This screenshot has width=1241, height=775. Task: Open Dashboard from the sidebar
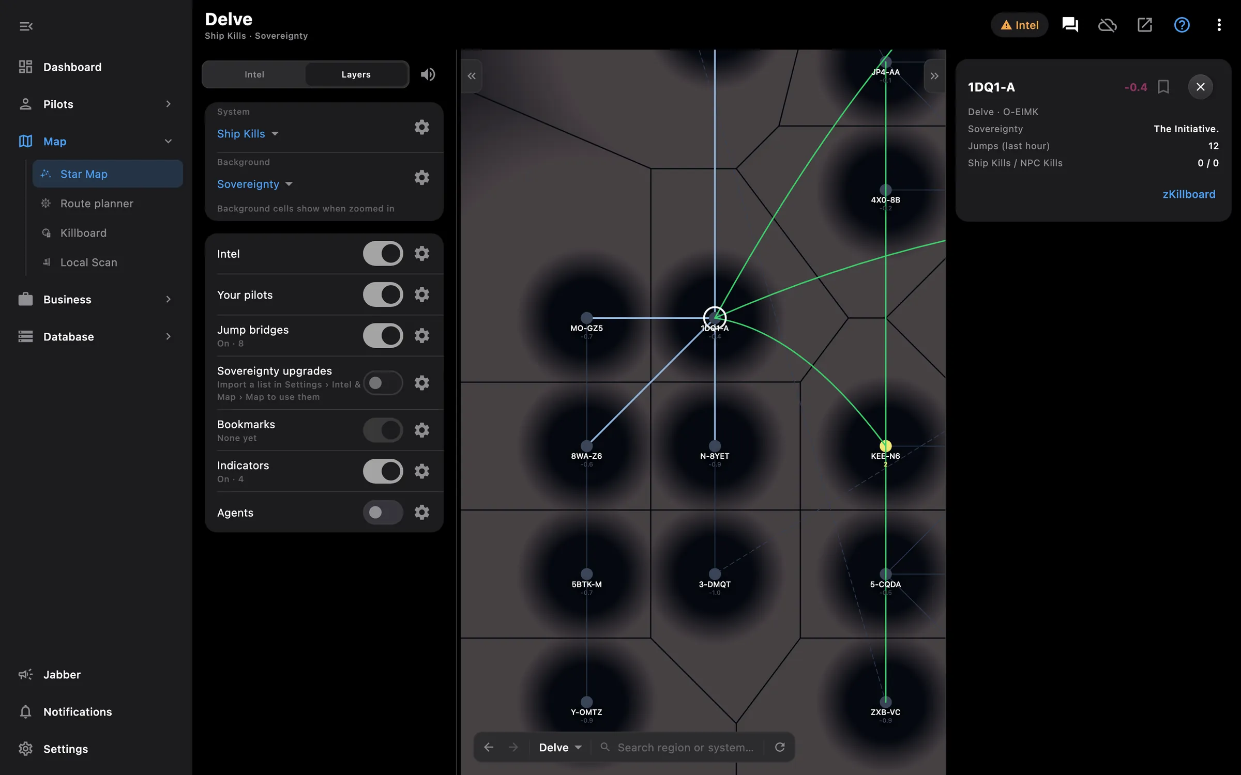(x=96, y=67)
